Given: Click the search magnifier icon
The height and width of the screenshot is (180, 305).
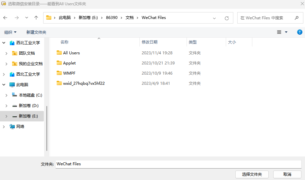Looking at the screenshot, I should click(x=296, y=18).
